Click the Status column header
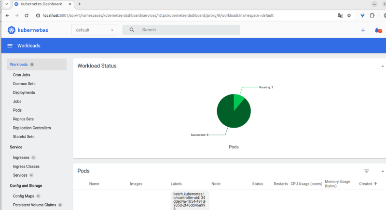This screenshot has width=386, height=210. pyautogui.click(x=258, y=184)
